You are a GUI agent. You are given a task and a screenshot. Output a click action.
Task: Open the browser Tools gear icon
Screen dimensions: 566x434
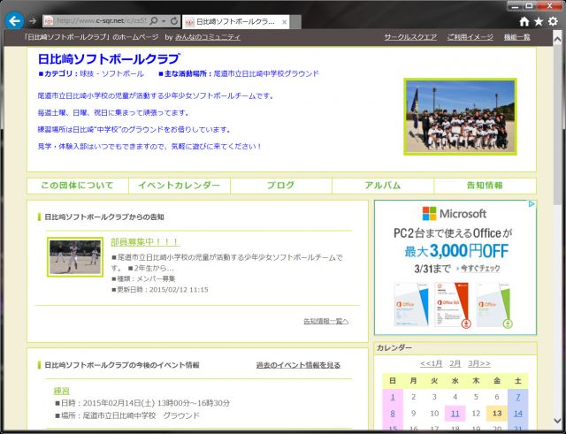click(553, 20)
